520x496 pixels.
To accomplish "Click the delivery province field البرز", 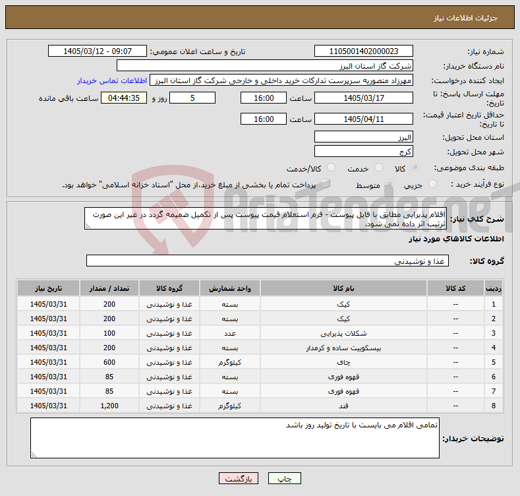I will [363, 137].
